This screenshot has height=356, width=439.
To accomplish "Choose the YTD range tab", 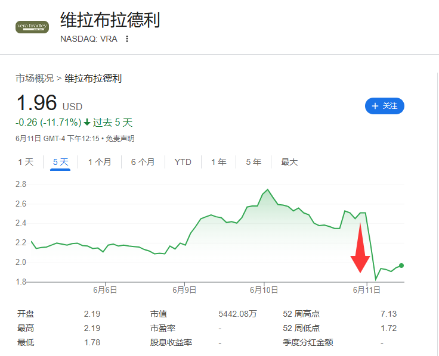I will [183, 162].
